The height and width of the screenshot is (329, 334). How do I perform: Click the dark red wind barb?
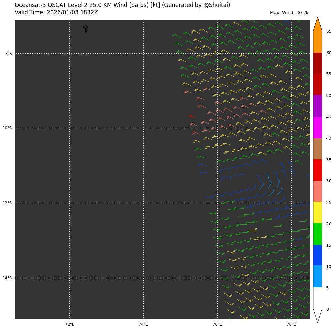[192, 117]
